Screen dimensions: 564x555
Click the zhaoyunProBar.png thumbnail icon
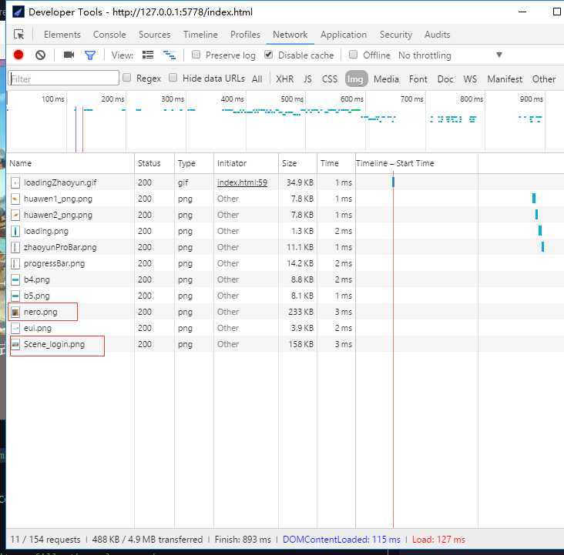(x=15, y=247)
